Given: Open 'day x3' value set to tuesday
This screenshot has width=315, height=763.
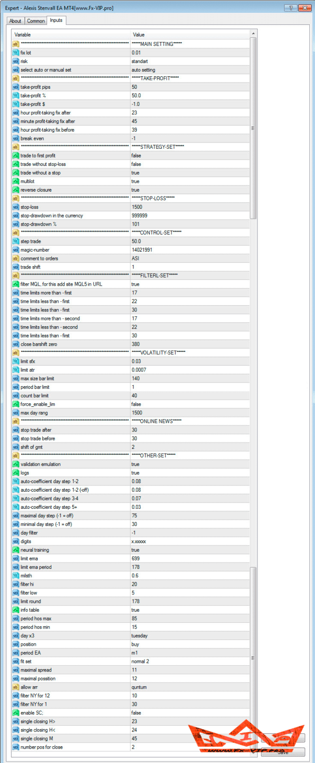Looking at the screenshot, I should pos(189,636).
